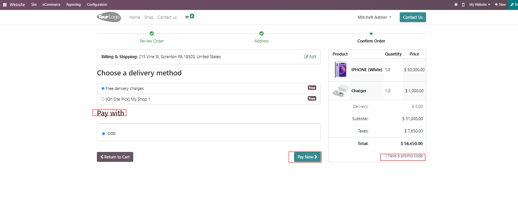Toggle the mobile preview phone icon
Image resolution: width=518 pixels, height=199 pixels.
click(x=463, y=5)
